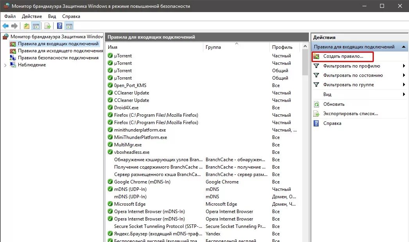409x242 pixels.
Task: Click Фильтровать по группе action
Action: [x=348, y=85]
